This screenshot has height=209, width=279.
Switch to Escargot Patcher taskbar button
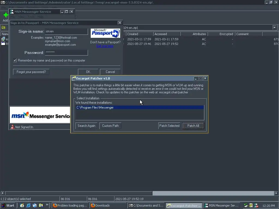pos(184,205)
